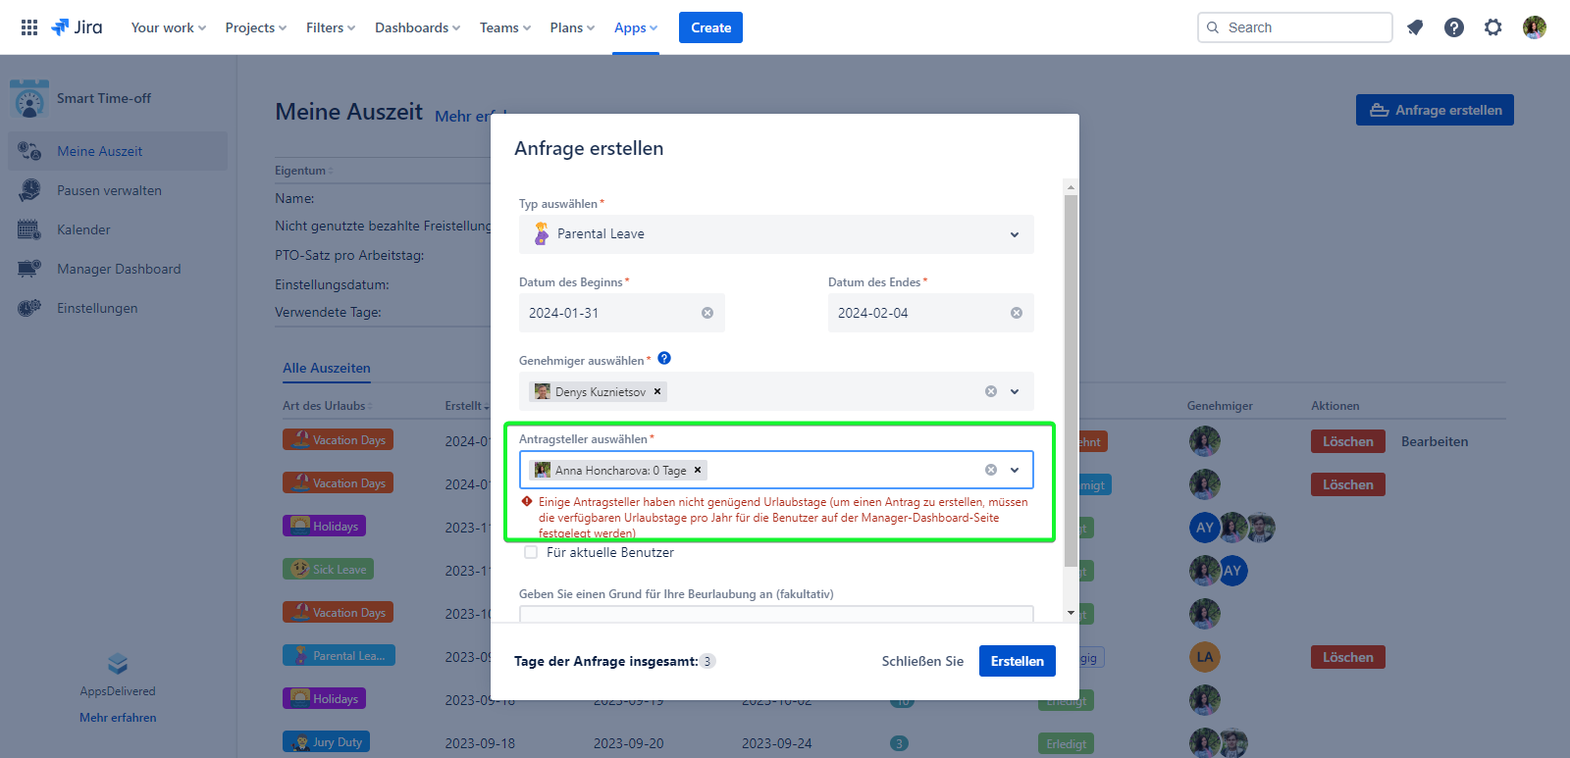Expand the Typ auswählen Parental Leave dropdown
This screenshot has height=758, width=1570.
(1014, 234)
